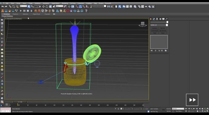Click the Key Filters button
209x115 pixels.
point(179,111)
